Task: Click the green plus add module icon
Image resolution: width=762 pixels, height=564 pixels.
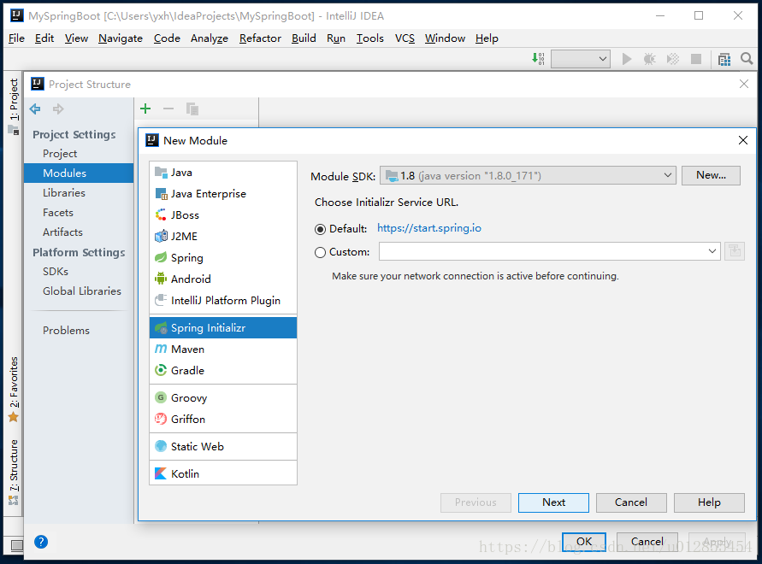Action: [145, 109]
